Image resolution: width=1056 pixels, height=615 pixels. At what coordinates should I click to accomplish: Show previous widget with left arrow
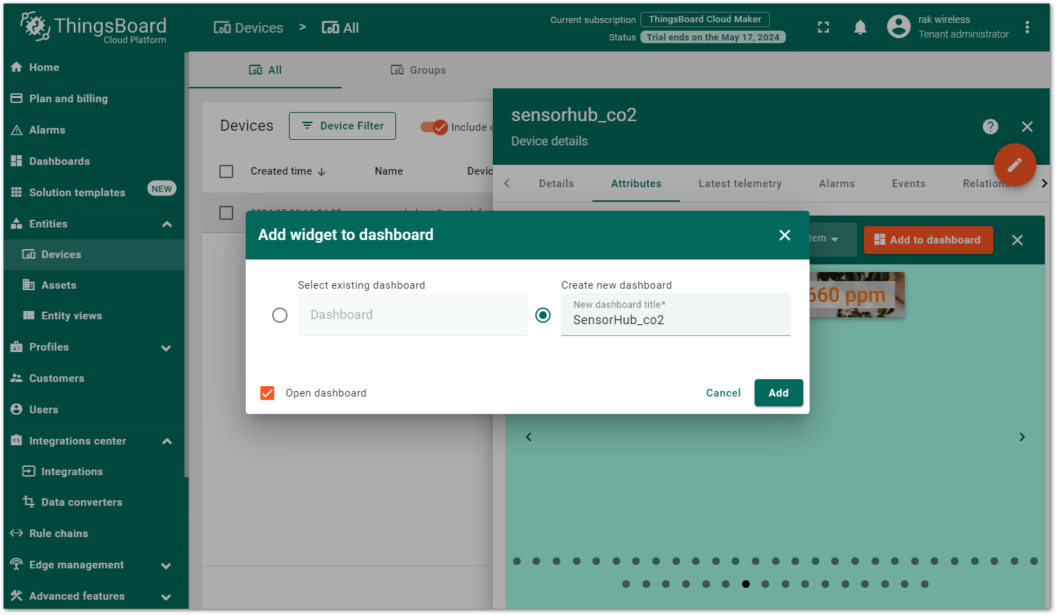[529, 437]
